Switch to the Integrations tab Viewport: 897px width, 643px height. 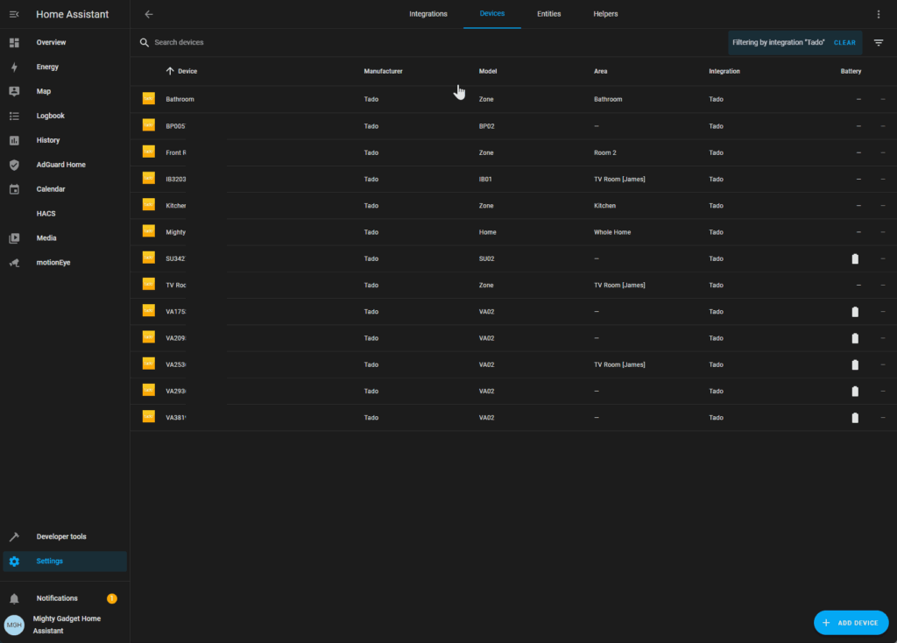(428, 14)
